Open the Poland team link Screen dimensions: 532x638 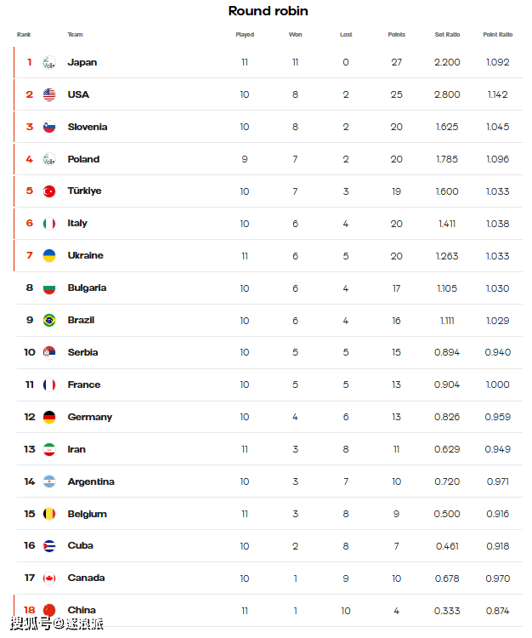click(83, 159)
